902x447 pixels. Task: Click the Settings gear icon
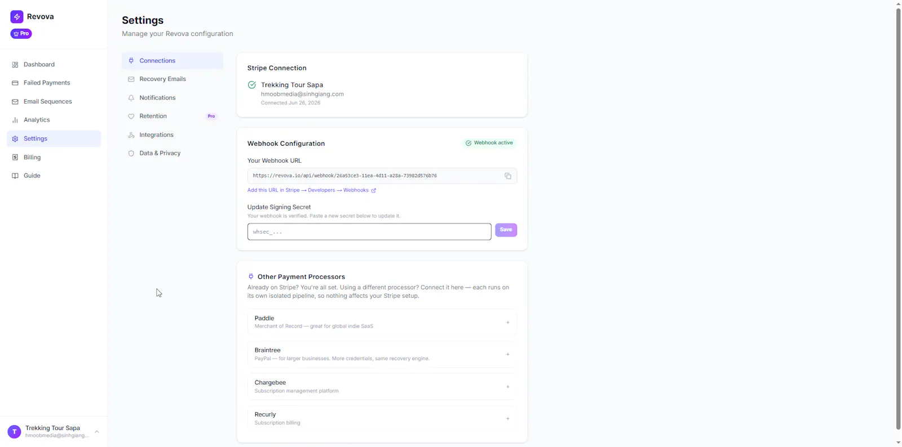pyautogui.click(x=15, y=138)
